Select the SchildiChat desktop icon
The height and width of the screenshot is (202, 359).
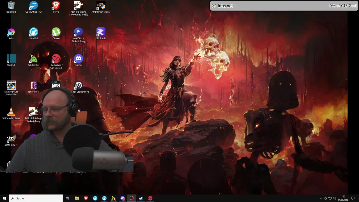tap(34, 61)
